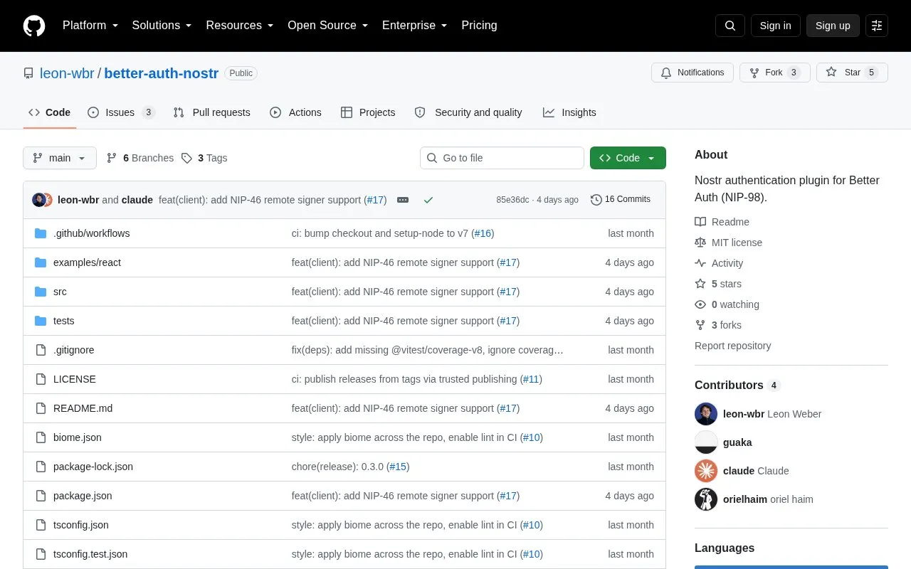The height and width of the screenshot is (569, 911).
Task: Open the main branch selector dropdown
Action: point(60,158)
